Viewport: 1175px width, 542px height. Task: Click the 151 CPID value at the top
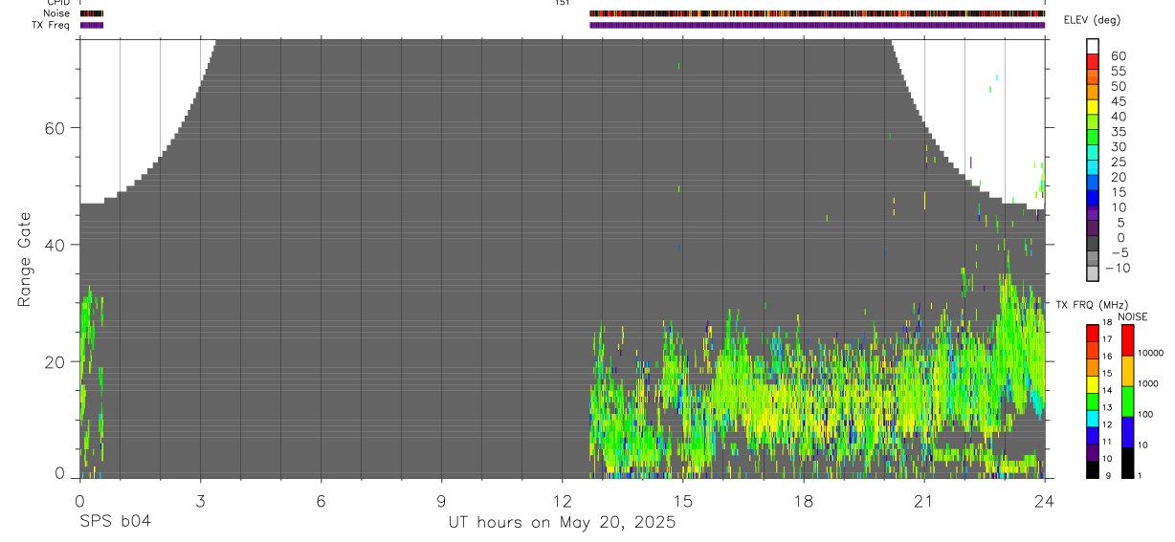pos(562,3)
